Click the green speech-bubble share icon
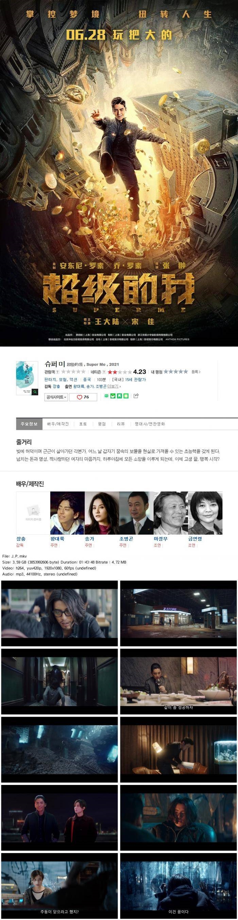Screen dimensions: 238x920 point(106,395)
